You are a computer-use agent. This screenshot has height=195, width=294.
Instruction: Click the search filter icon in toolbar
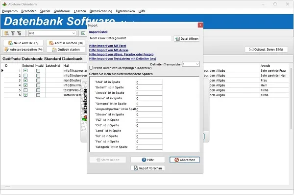pyautogui.click(x=6, y=33)
